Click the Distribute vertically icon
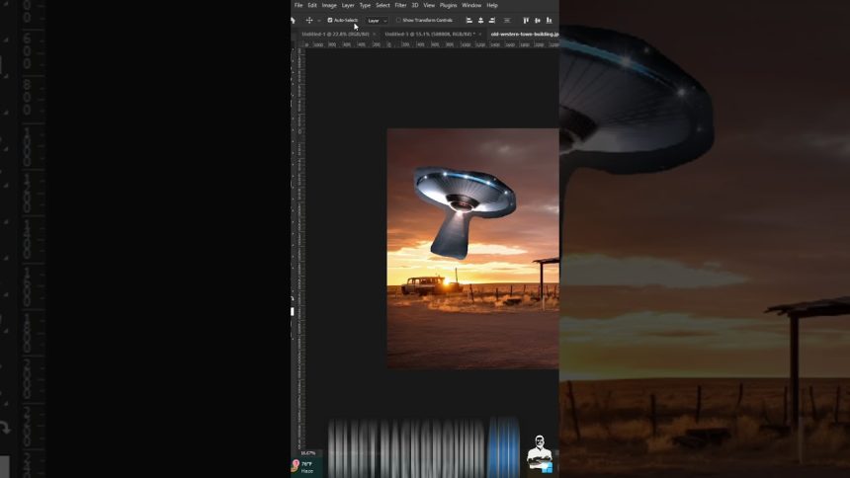Screen dimensions: 850x478 (507, 20)
